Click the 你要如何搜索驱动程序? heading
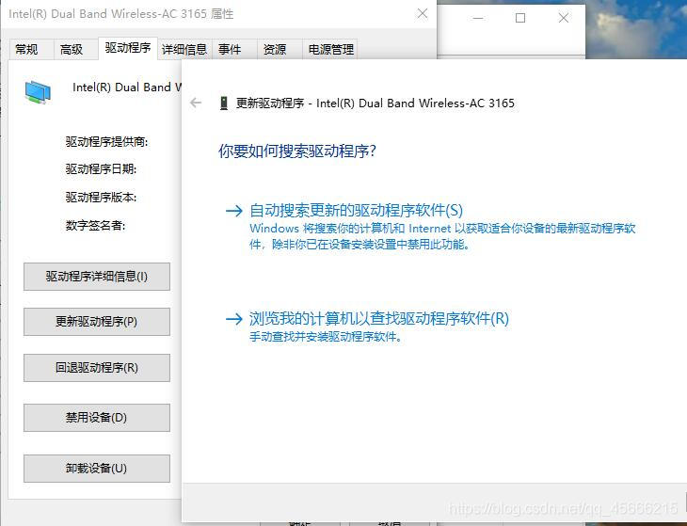 pos(297,151)
